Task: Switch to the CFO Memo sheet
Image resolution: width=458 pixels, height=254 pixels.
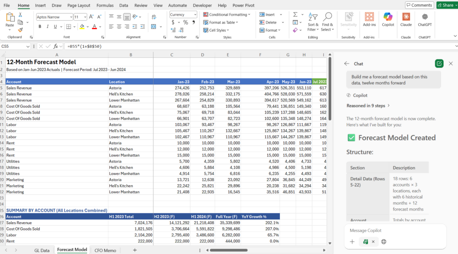Action: (105, 250)
